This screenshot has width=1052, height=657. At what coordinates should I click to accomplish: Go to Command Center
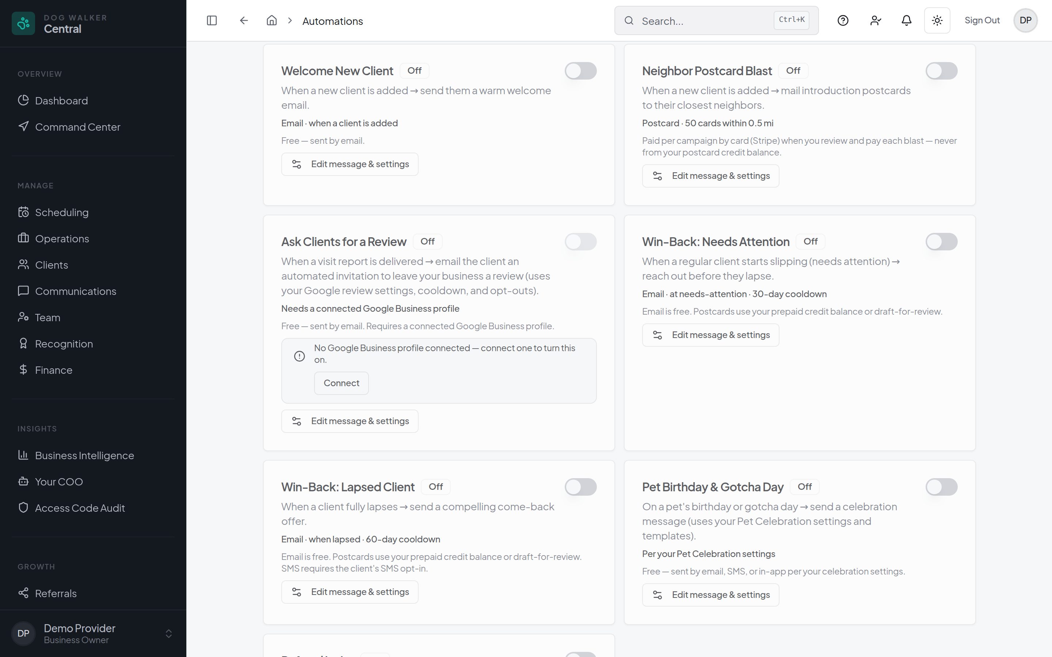tap(93, 127)
